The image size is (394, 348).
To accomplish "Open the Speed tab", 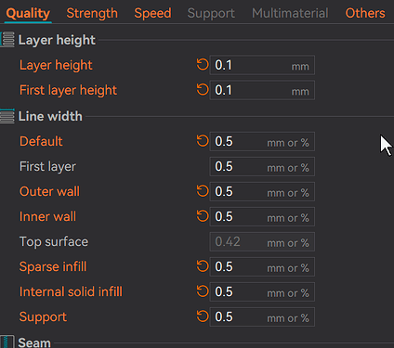I will (152, 13).
